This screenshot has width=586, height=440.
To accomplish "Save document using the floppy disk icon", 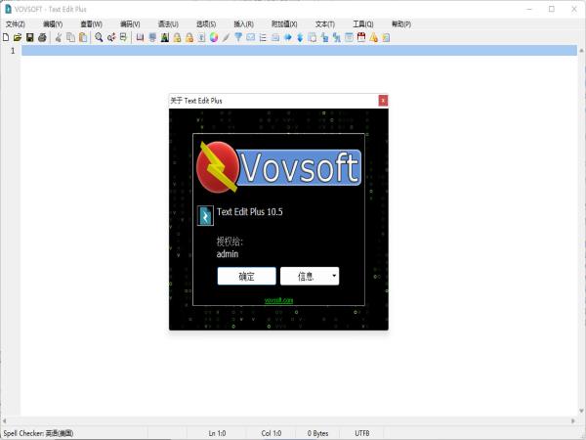I will [x=30, y=37].
